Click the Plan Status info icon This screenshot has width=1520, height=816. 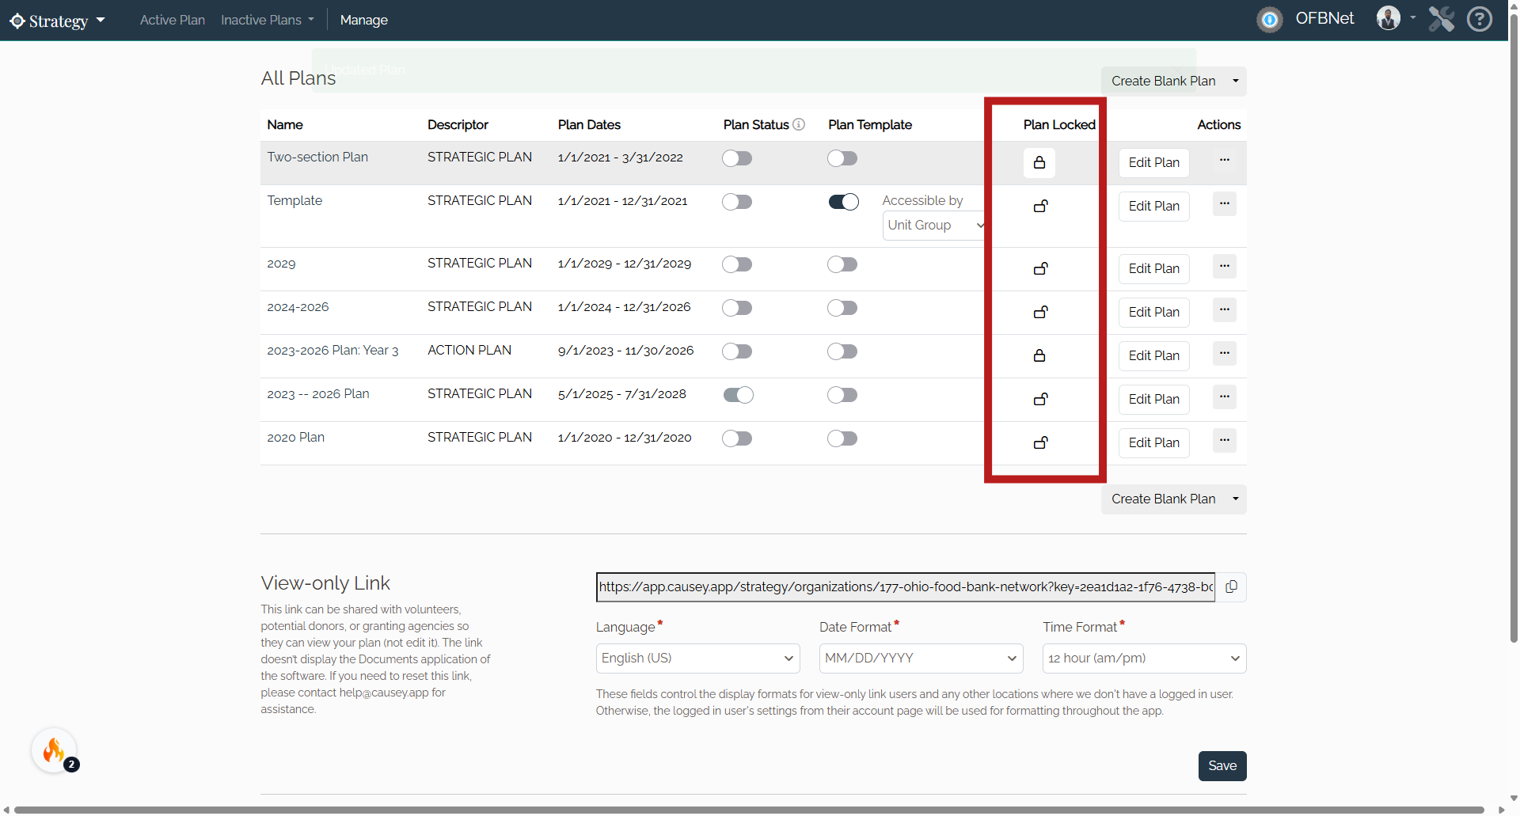(x=799, y=125)
